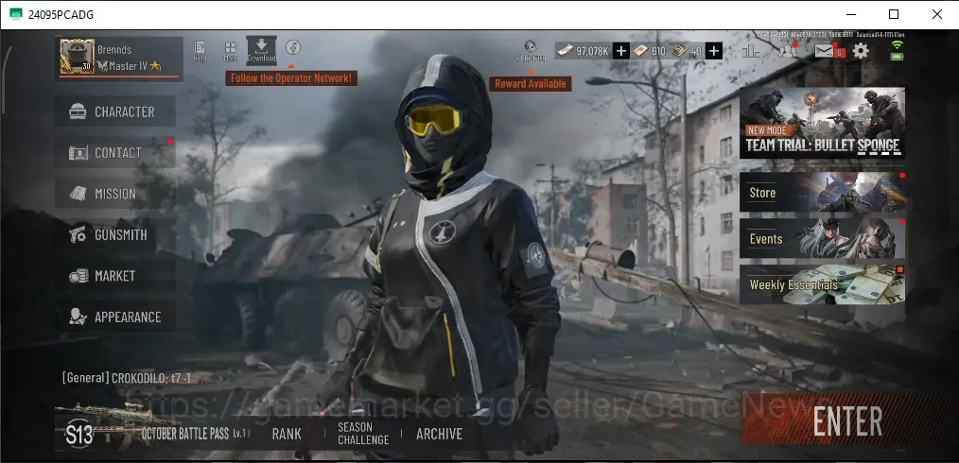Click the player avatar portrait
Image resolution: width=959 pixels, height=463 pixels.
point(77,57)
